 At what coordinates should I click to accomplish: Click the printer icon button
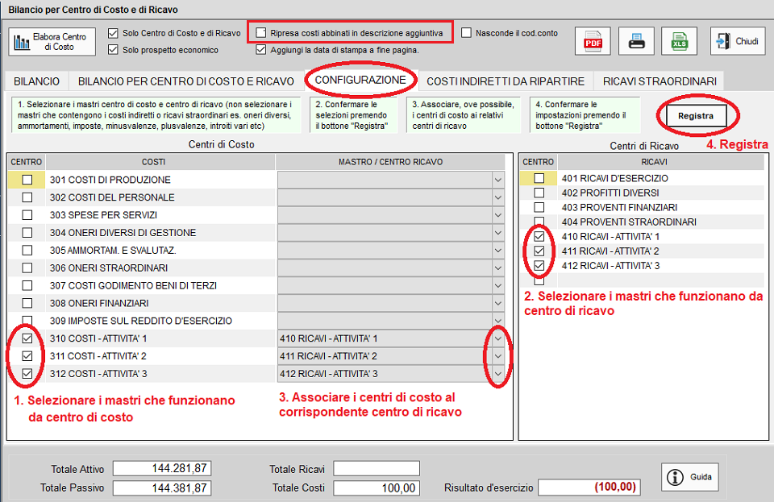pos(636,41)
